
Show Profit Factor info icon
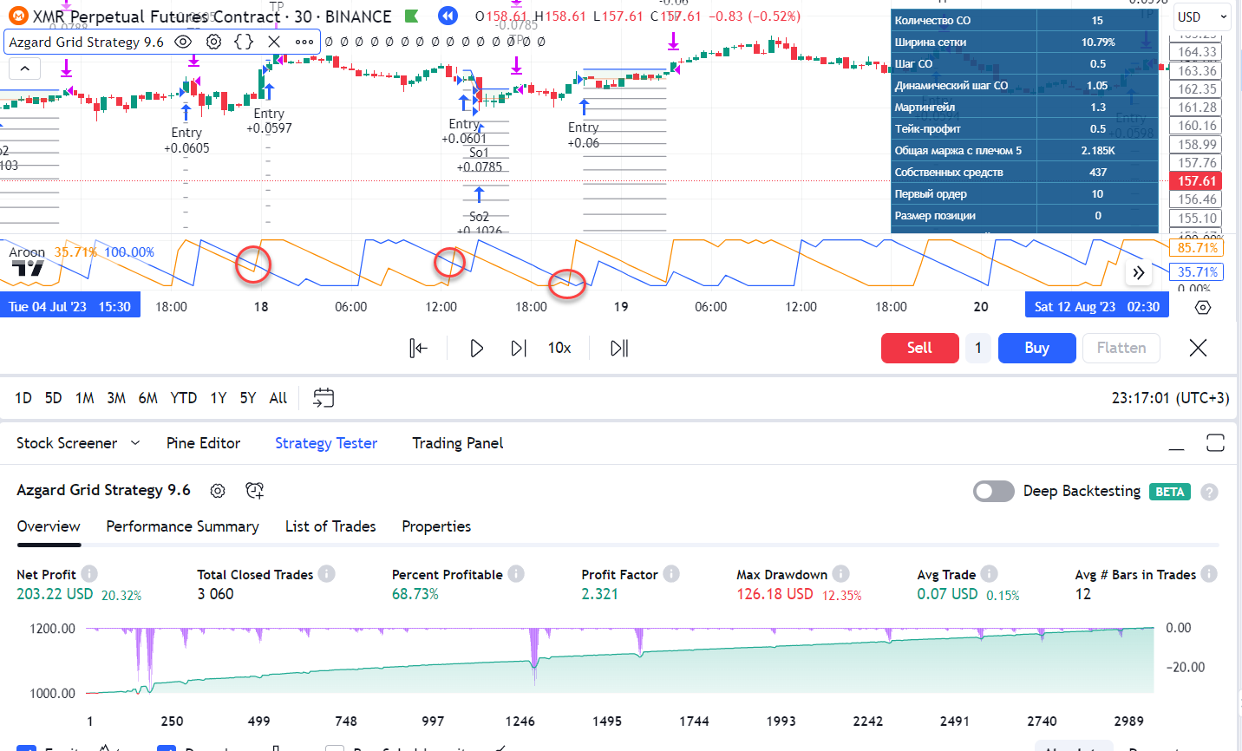(x=671, y=574)
